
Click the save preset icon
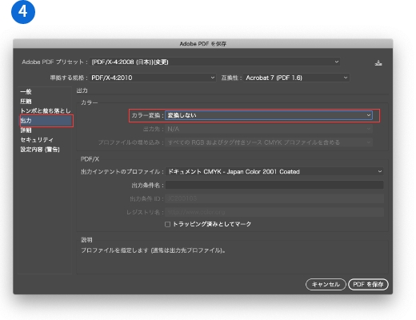click(378, 63)
